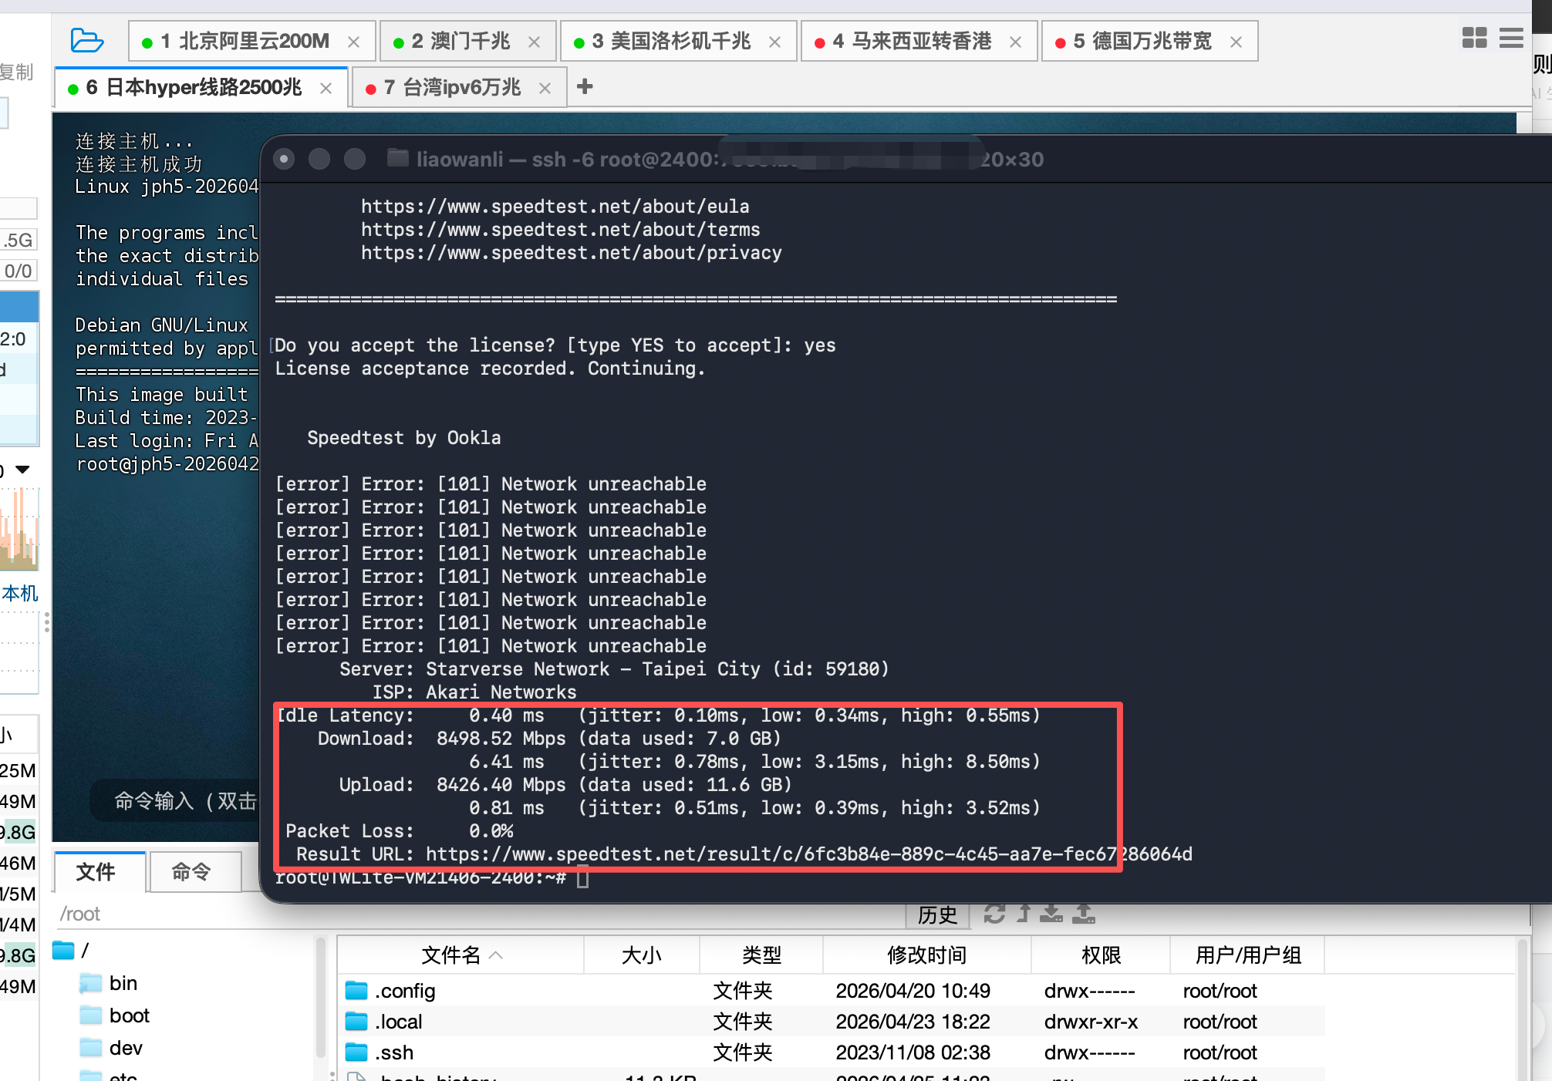Sort by 文件名 column header
The width and height of the screenshot is (1552, 1081).
[x=461, y=955]
